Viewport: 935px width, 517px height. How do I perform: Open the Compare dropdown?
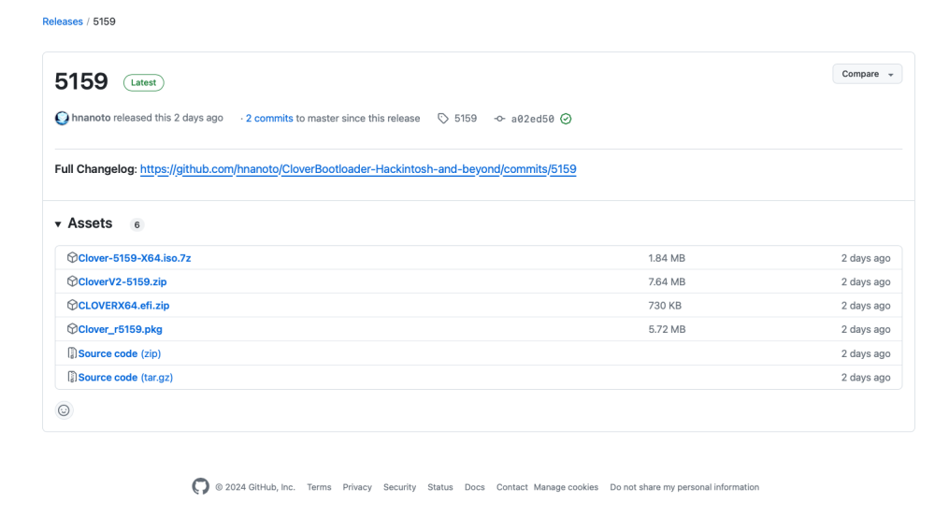click(867, 74)
